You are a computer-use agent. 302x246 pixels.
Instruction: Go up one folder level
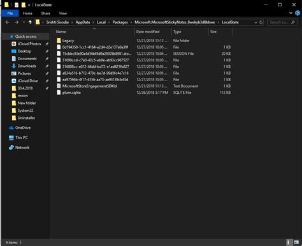pyautogui.click(x=30, y=22)
